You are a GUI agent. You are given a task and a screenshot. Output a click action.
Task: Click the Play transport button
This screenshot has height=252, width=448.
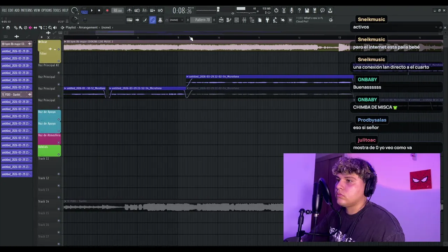(92, 10)
